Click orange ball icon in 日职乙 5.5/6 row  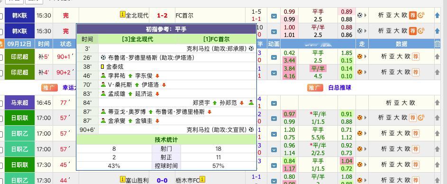pos(360,133)
